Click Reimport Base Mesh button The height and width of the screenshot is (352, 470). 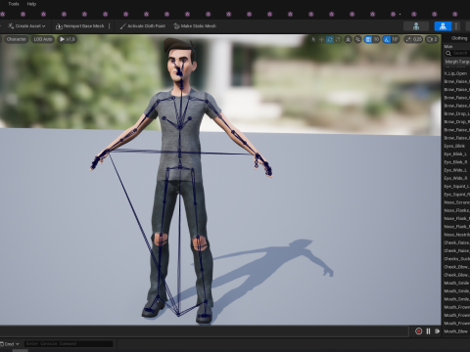click(80, 26)
